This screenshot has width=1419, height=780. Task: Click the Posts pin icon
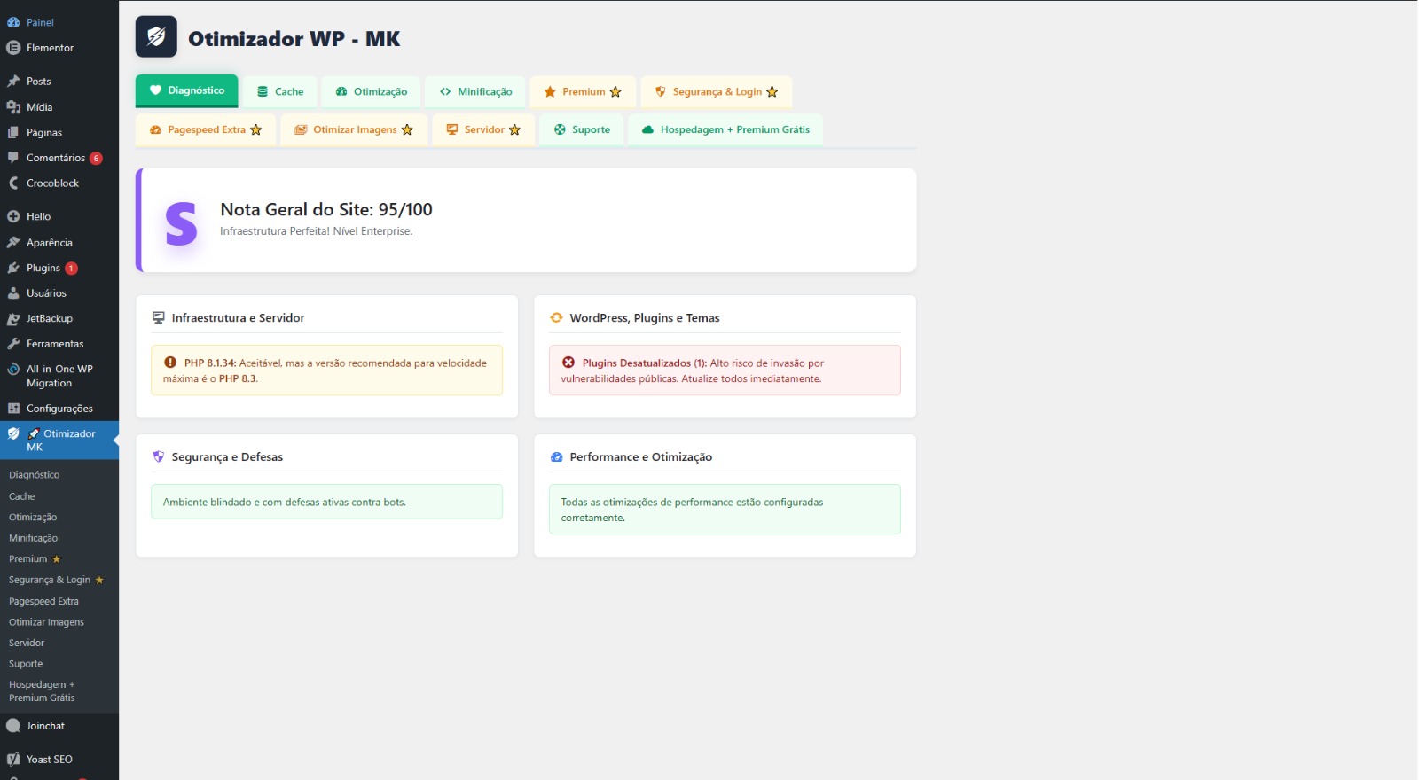[13, 81]
